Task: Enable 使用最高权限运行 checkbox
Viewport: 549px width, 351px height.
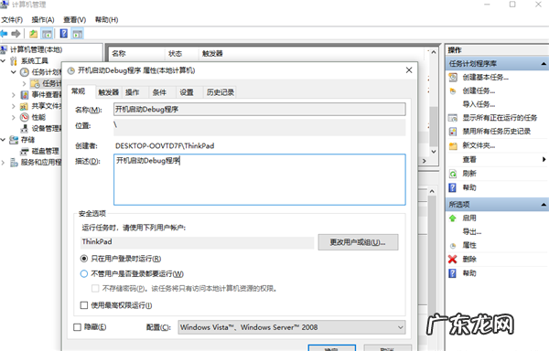Action: tap(83, 305)
